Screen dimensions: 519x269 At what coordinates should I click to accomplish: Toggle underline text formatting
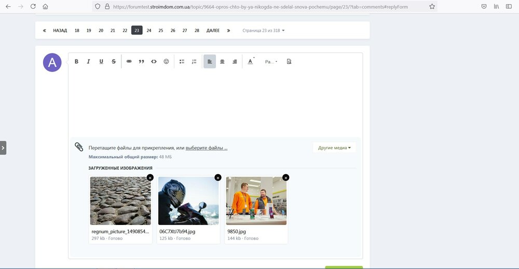101,62
